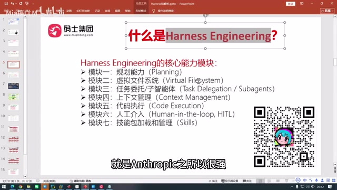Select slide 2 thumbnail
Image resolution: width=337 pixels, height=190 pixels.
click(x=13, y=32)
